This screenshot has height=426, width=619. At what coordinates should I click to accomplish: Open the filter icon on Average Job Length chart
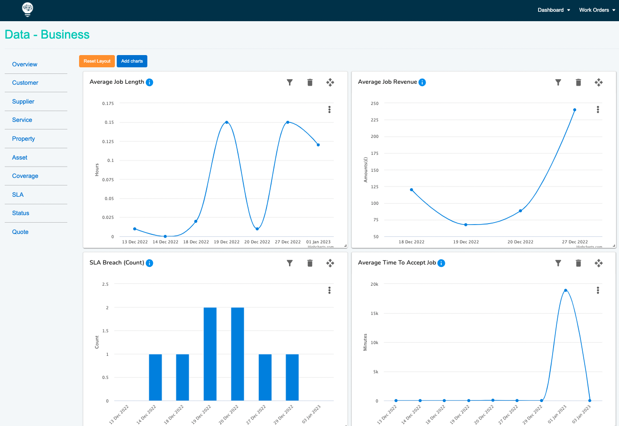pos(289,82)
